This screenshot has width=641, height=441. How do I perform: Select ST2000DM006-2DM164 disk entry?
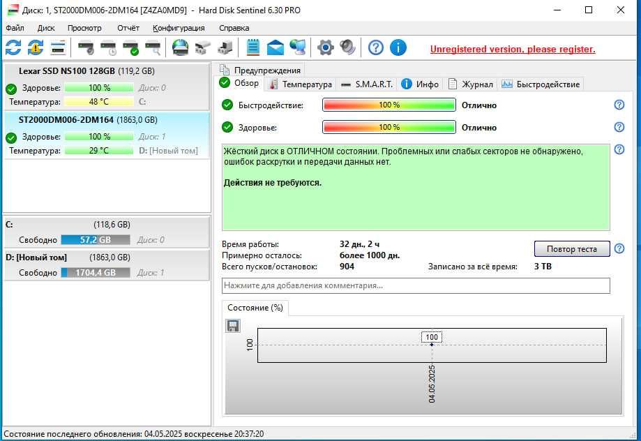click(x=106, y=135)
